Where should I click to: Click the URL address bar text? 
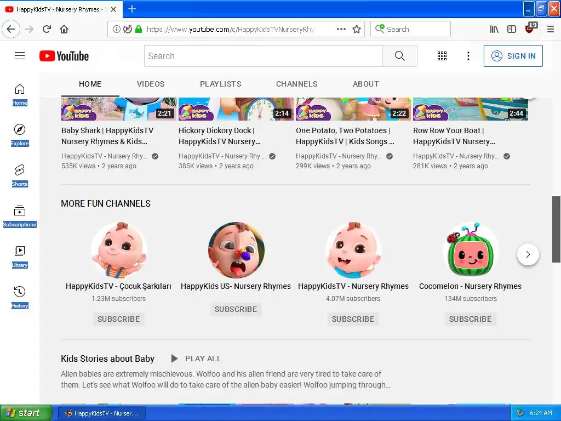(230, 29)
